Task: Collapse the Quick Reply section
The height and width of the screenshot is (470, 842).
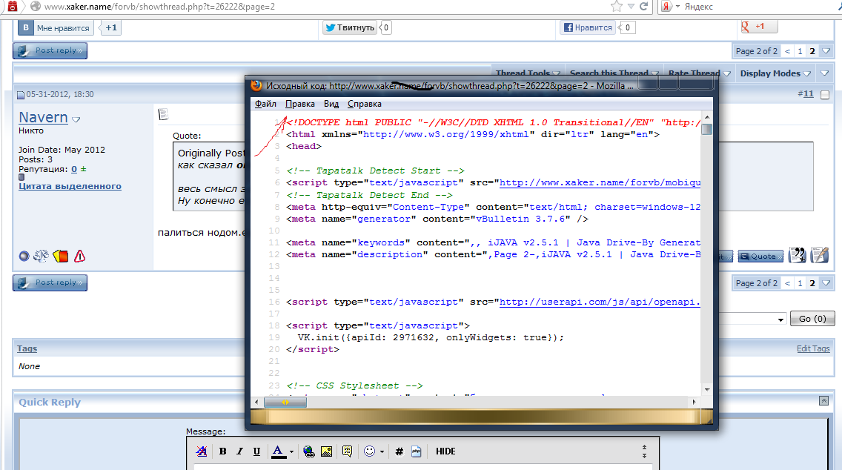Action: 823,401
